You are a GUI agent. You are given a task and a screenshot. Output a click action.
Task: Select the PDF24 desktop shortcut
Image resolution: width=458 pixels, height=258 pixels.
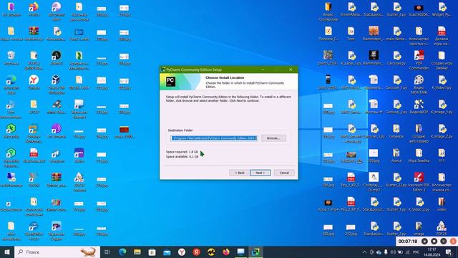pyautogui.click(x=442, y=229)
